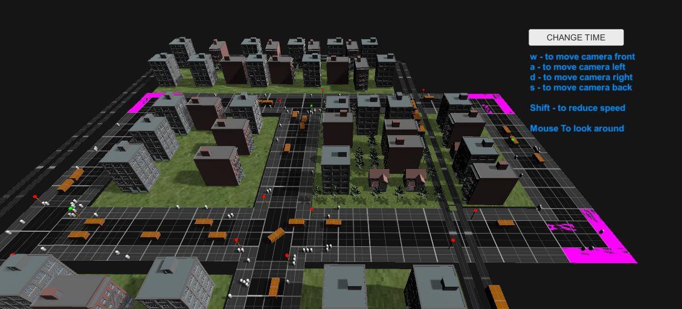Select the 'Mouse To look around' text
The height and width of the screenshot is (309, 682).
[577, 128]
